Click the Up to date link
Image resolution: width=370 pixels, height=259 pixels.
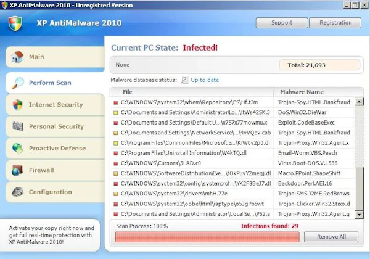tap(205, 80)
